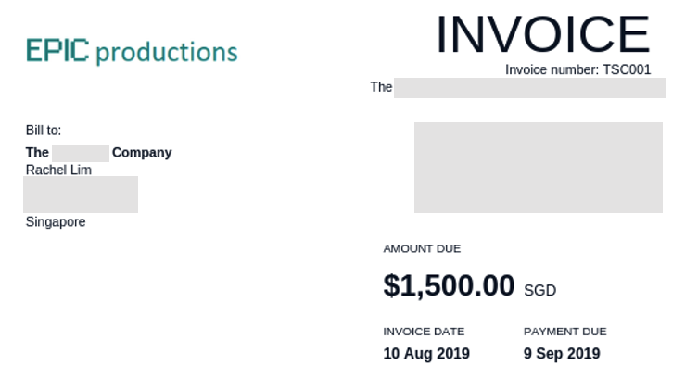Click "The" left of the top redacted bar
Viewport: 685px width, 390px height.
point(381,87)
